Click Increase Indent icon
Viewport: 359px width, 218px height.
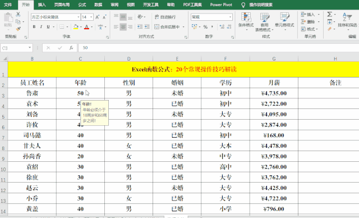tap(147, 27)
